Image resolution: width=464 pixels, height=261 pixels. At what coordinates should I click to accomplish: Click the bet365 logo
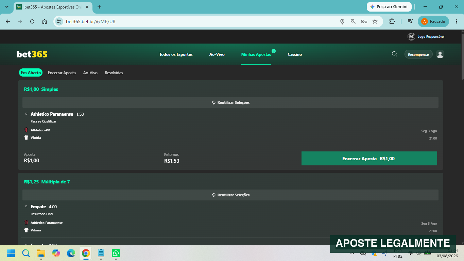[x=32, y=54]
